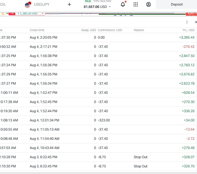Select the first Stop Out trade row
Viewport: 197px width, 174px height.
click(x=98, y=157)
